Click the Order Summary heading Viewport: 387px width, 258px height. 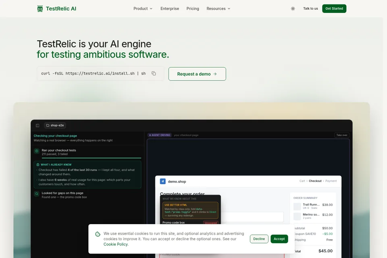coord(305,198)
